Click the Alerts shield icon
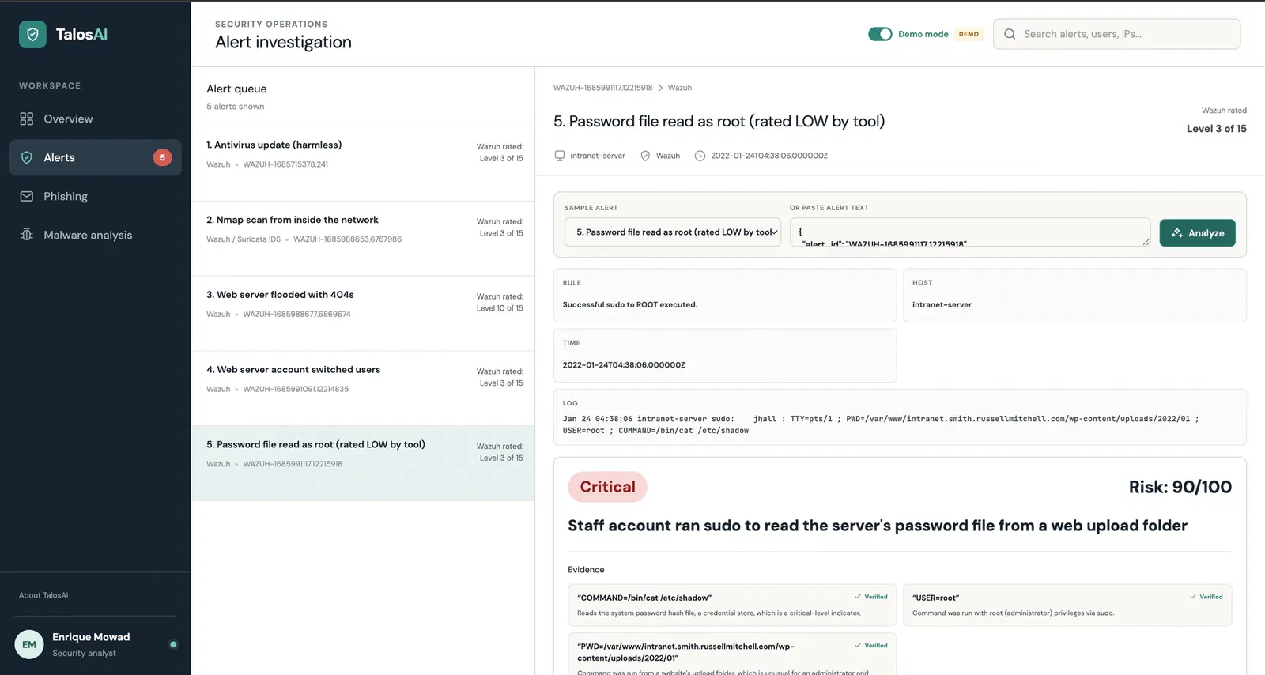Screen dimensions: 1265x675 [x=27, y=157]
